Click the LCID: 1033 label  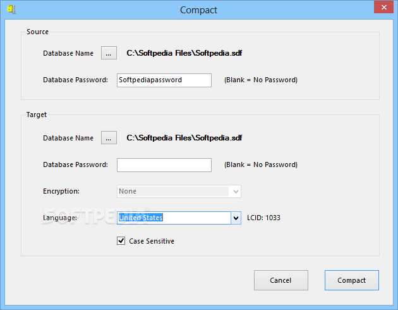pos(264,218)
